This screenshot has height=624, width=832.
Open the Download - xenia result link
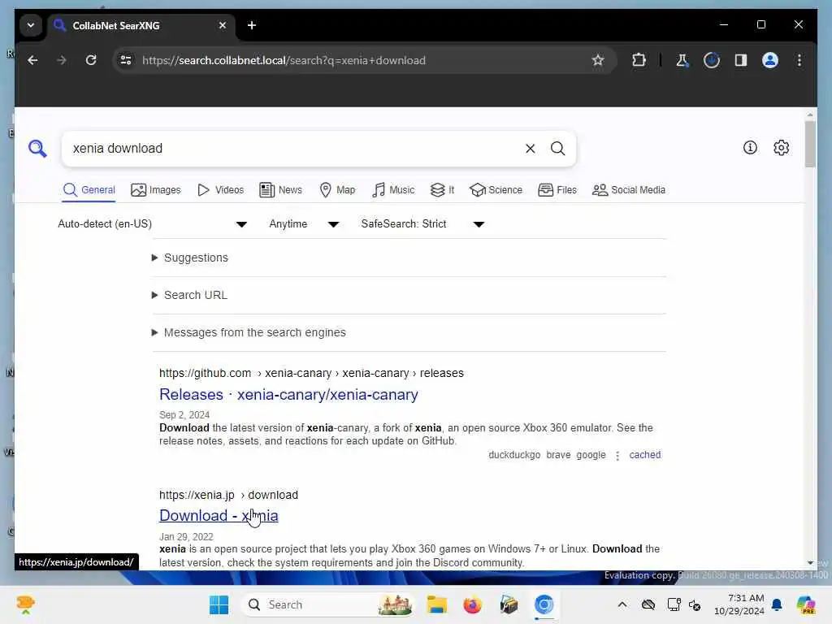coord(219,516)
